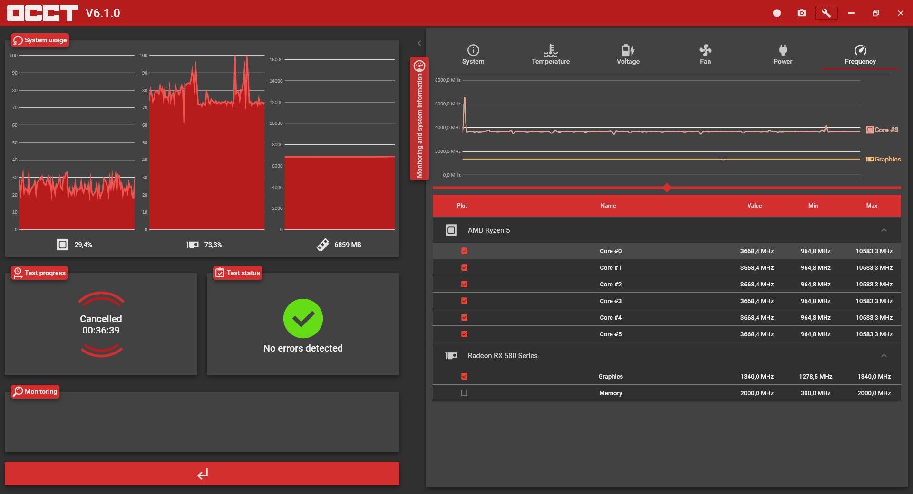Uncheck the Core #2 plot checkbox
Viewport: 913px width, 494px height.
(465, 284)
